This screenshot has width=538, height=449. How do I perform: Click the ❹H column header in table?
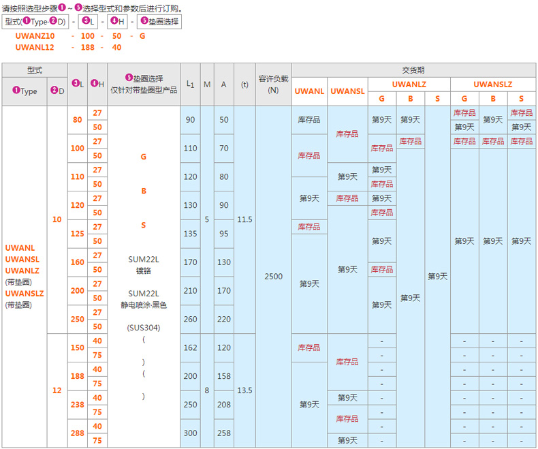(x=97, y=84)
